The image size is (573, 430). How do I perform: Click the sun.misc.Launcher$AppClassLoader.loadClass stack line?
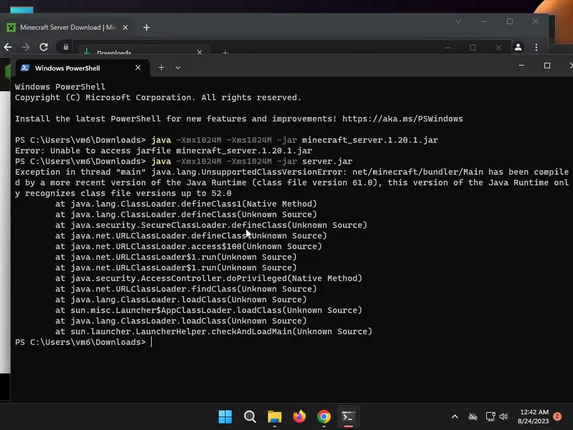209,310
